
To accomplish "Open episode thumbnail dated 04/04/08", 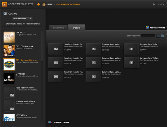I will tap(56, 49).
